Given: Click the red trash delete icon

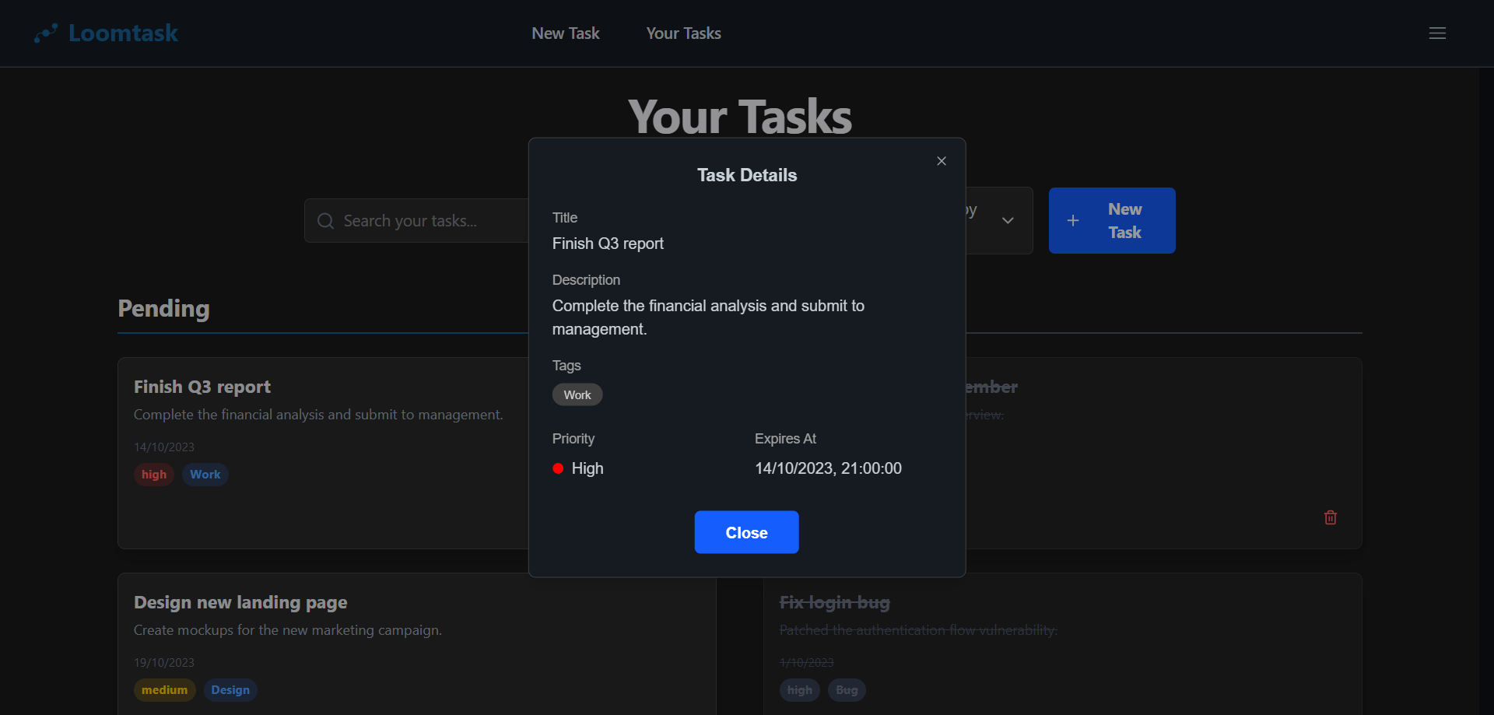Looking at the screenshot, I should tap(1331, 517).
